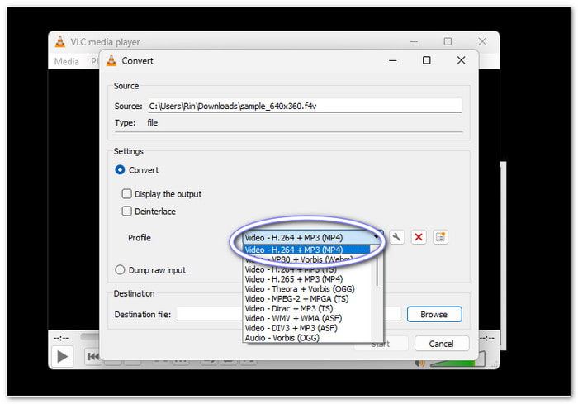The width and height of the screenshot is (578, 404).
Task: Enable the Deinterlace checkbox
Action: click(127, 211)
